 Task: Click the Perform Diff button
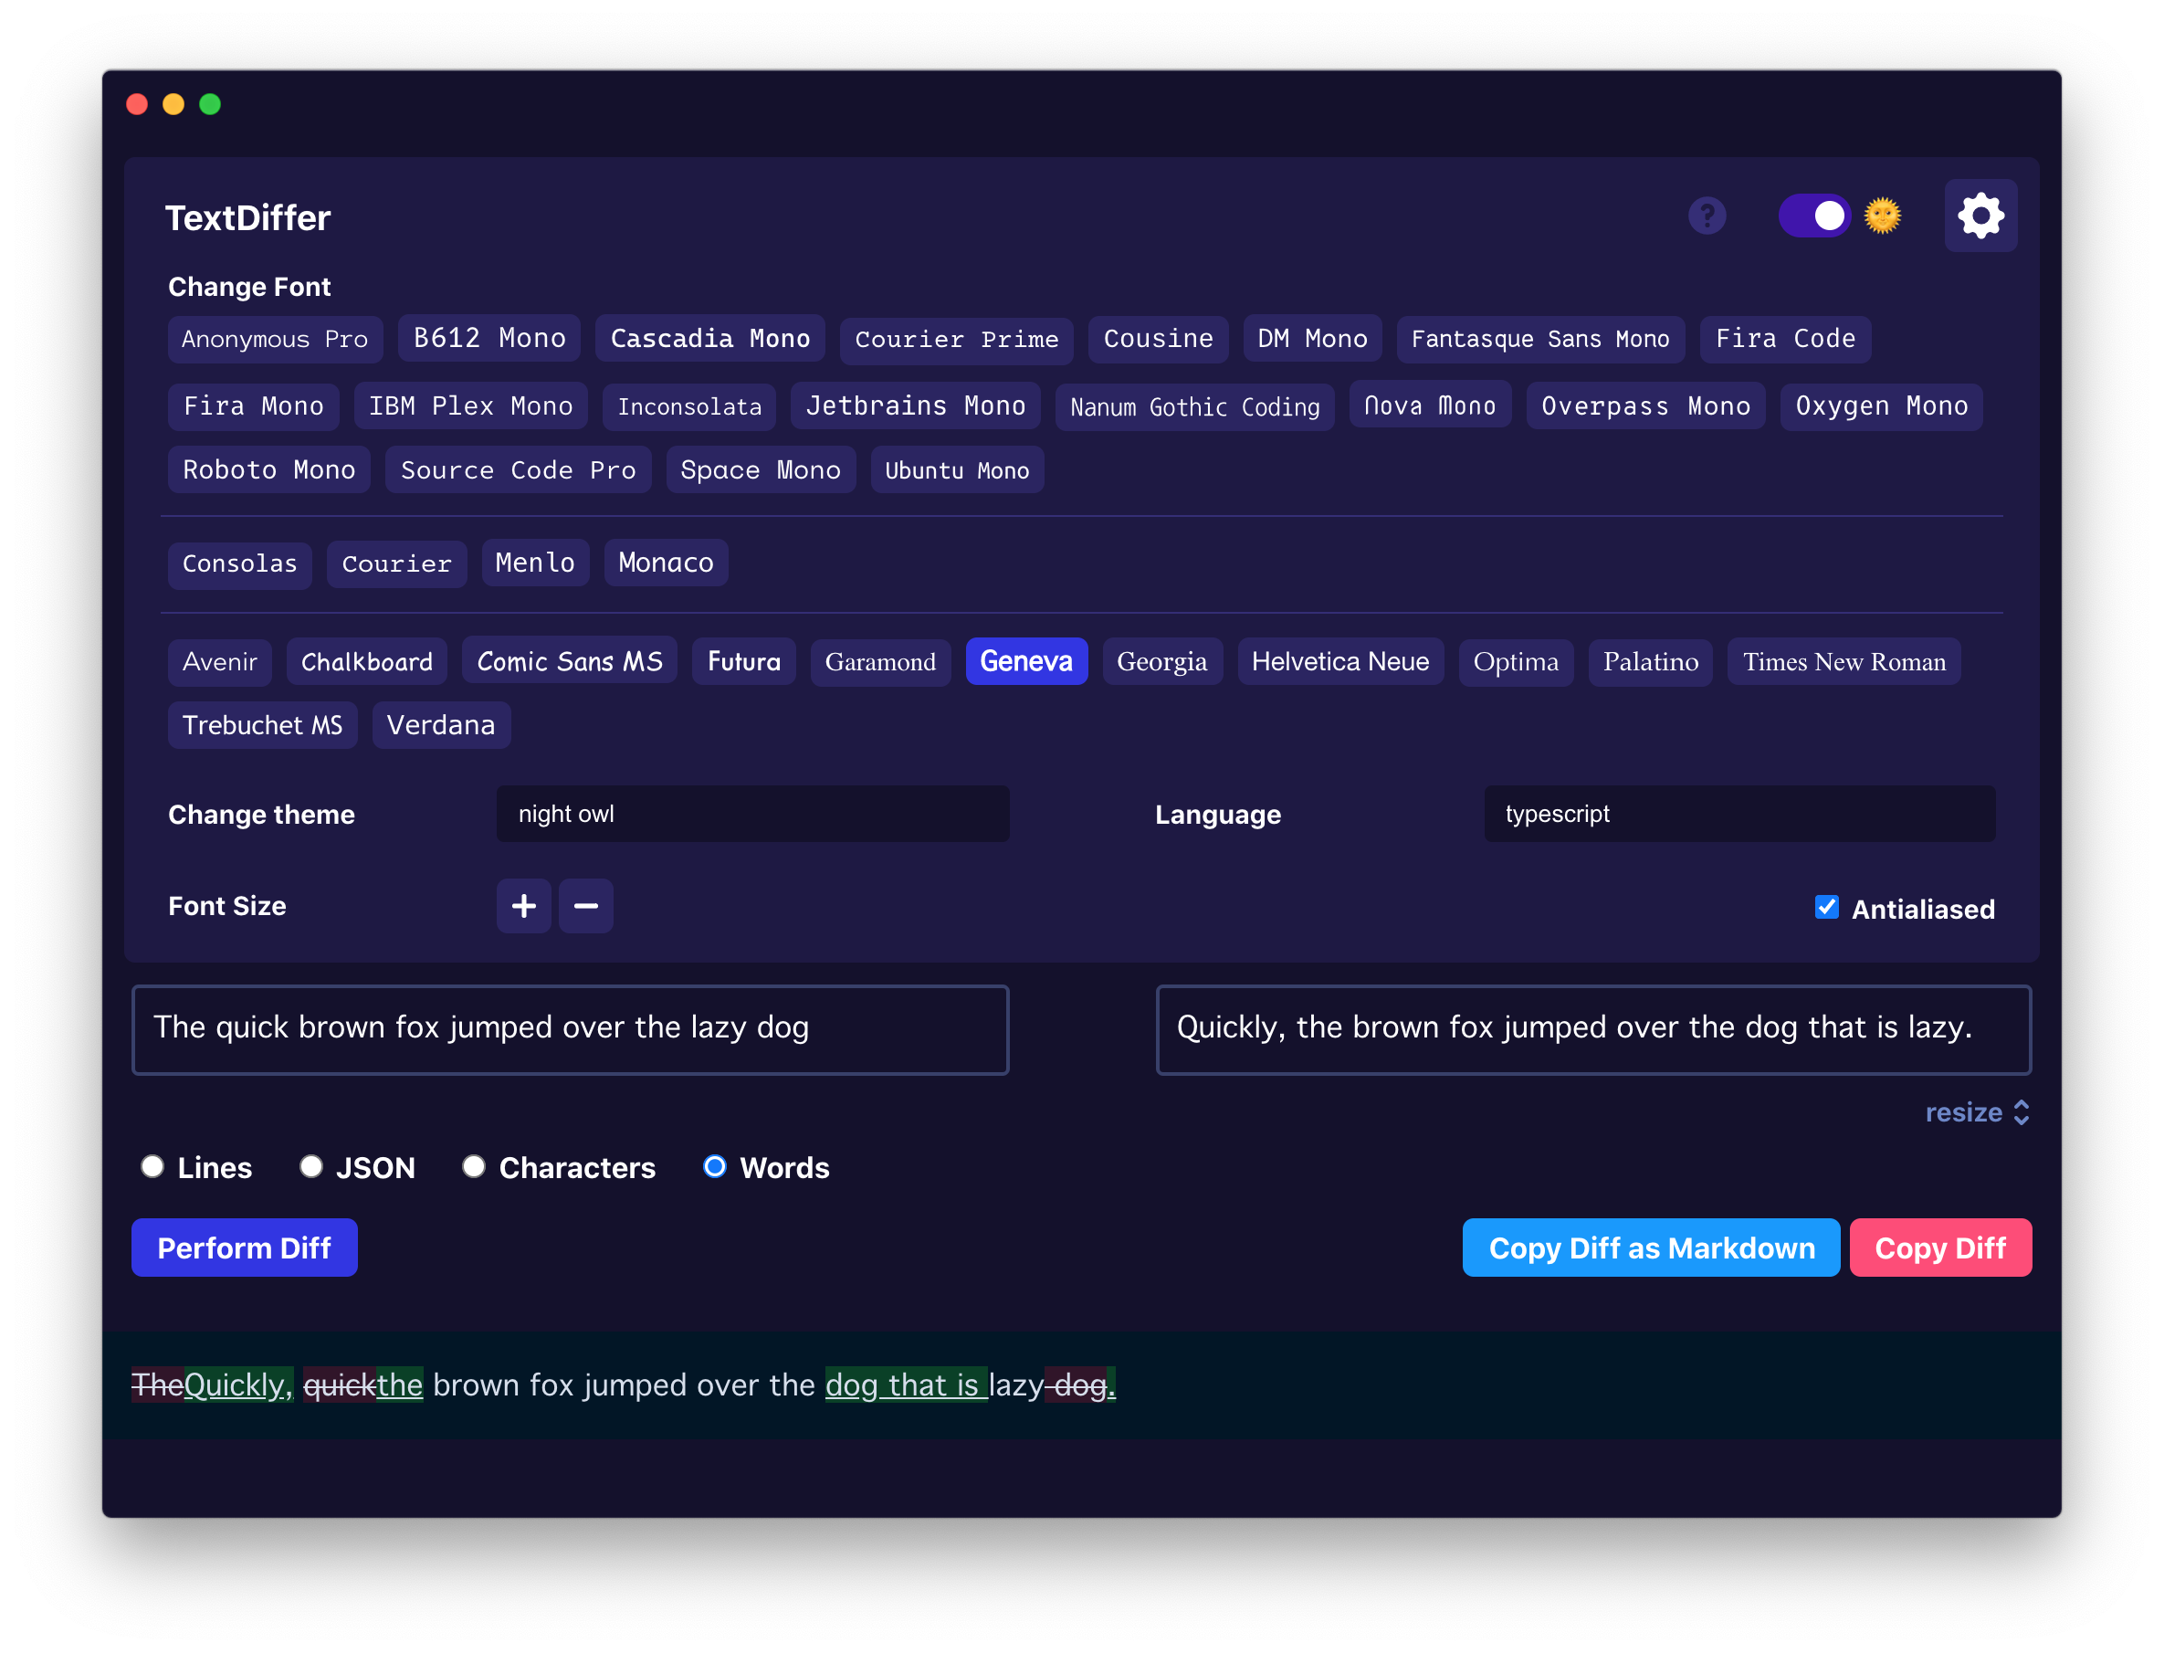(x=244, y=1247)
